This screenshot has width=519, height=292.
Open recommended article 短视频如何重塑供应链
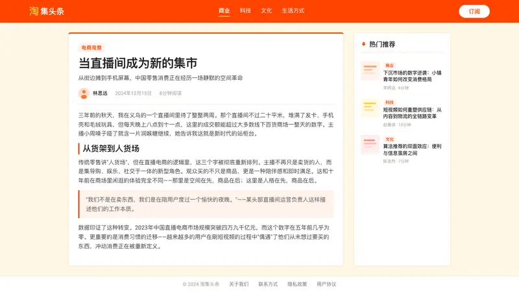(x=412, y=113)
